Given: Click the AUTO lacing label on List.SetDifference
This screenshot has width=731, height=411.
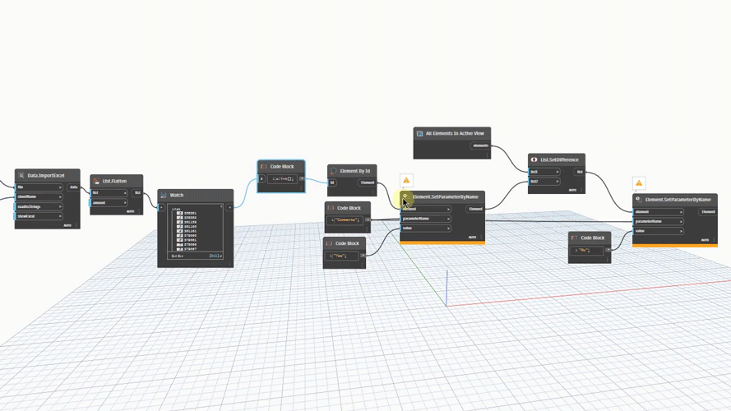Looking at the screenshot, I should click(x=572, y=190).
